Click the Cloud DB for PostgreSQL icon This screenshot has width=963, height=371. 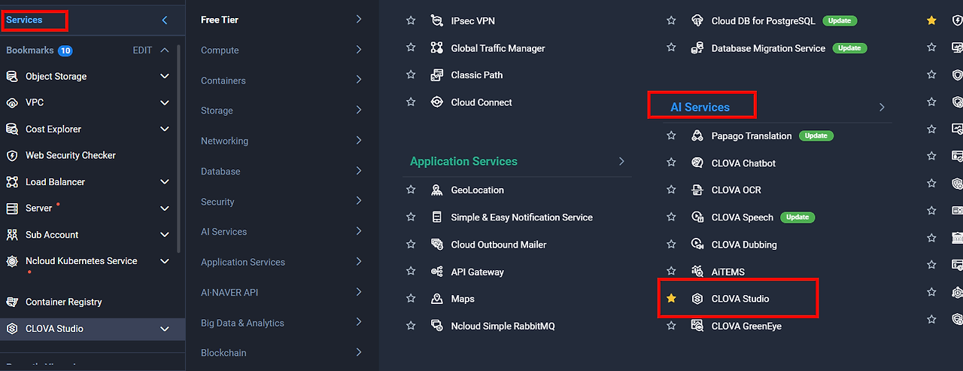pyautogui.click(x=697, y=20)
